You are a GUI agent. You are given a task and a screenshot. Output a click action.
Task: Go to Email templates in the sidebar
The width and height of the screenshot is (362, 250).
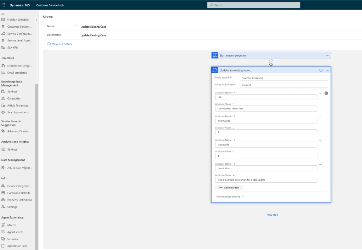17,73
